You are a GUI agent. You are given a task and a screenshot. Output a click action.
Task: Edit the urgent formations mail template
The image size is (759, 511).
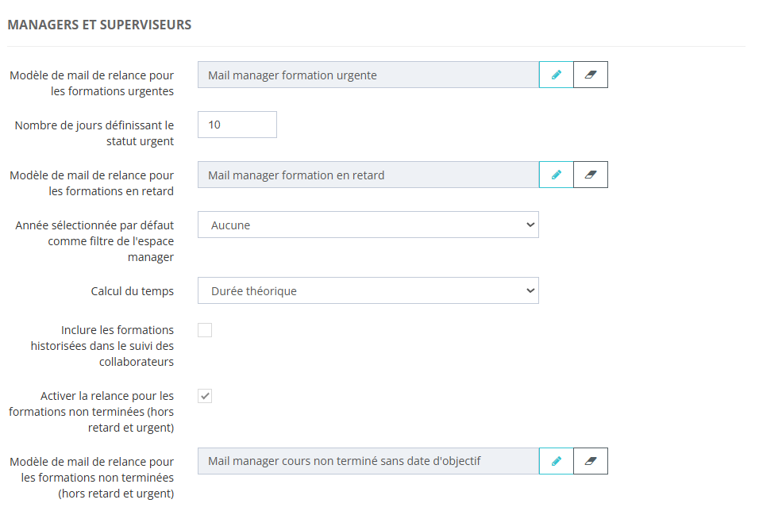[x=557, y=75]
